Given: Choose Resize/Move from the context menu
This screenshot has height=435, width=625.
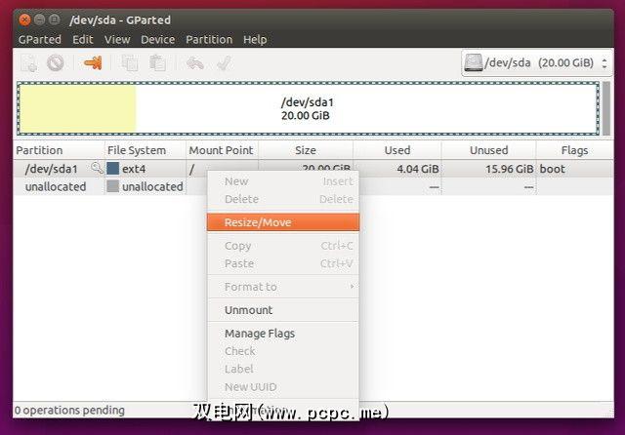Looking at the screenshot, I should [283, 222].
